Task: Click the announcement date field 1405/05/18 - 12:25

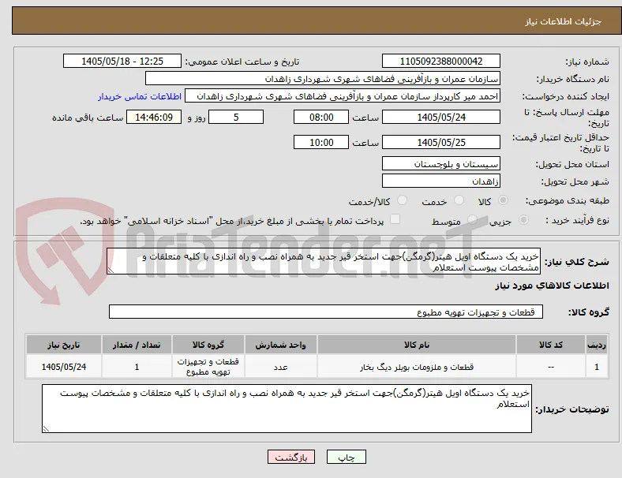Action: point(122,61)
